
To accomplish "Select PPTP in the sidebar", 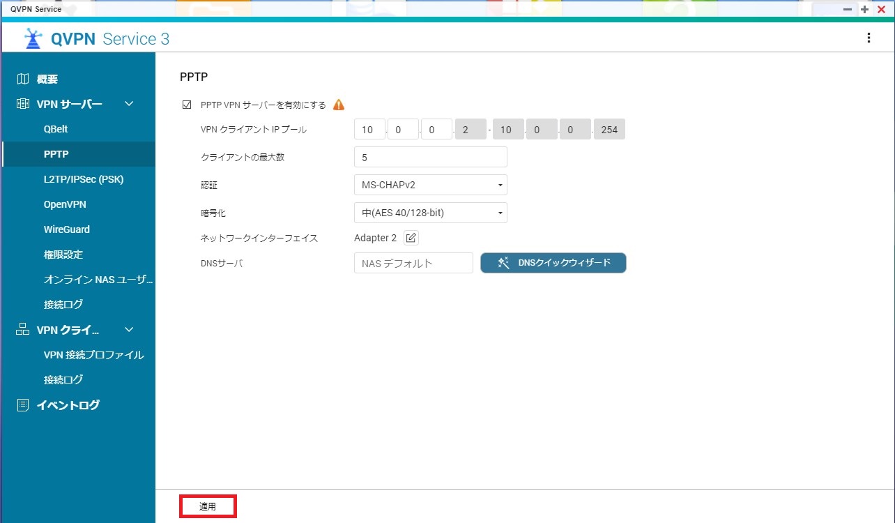I will 77,154.
